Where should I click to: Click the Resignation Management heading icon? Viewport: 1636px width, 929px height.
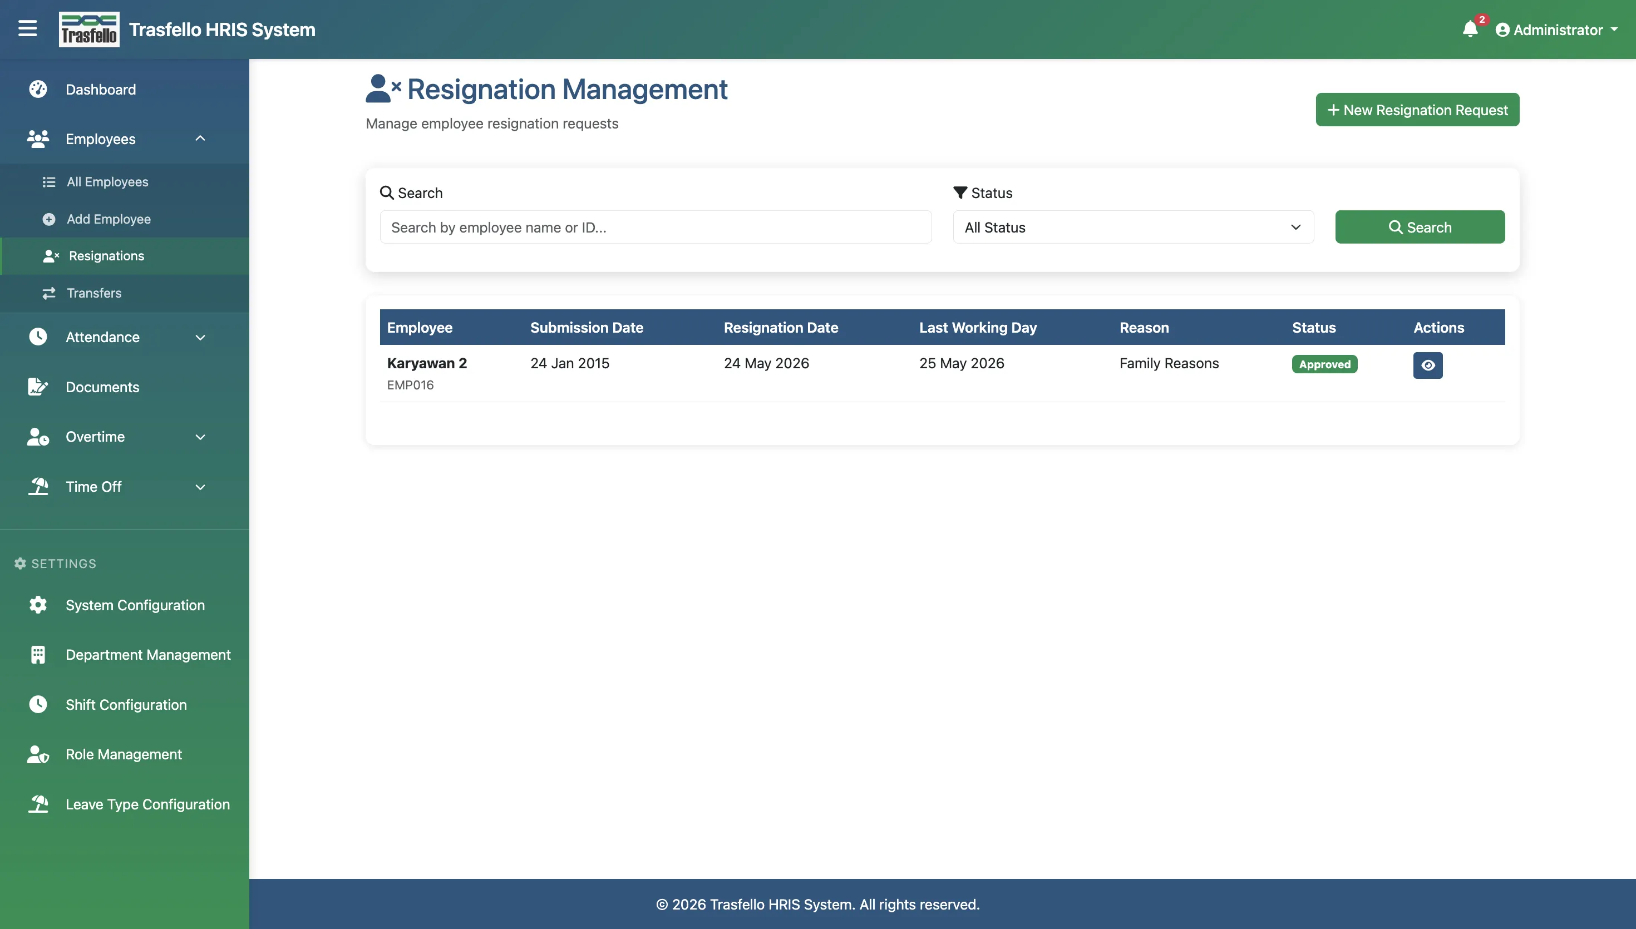[383, 88]
